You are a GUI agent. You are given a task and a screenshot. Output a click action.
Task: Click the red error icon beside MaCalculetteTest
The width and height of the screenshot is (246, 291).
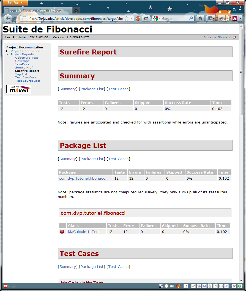click(x=62, y=232)
